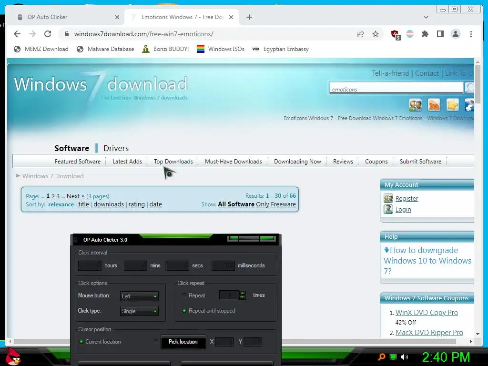
Task: Open Downloading Now menu item
Action: point(297,161)
